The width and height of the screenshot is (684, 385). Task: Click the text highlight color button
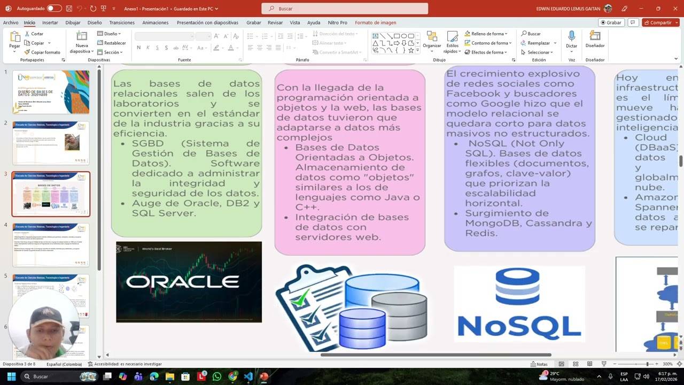point(216,48)
